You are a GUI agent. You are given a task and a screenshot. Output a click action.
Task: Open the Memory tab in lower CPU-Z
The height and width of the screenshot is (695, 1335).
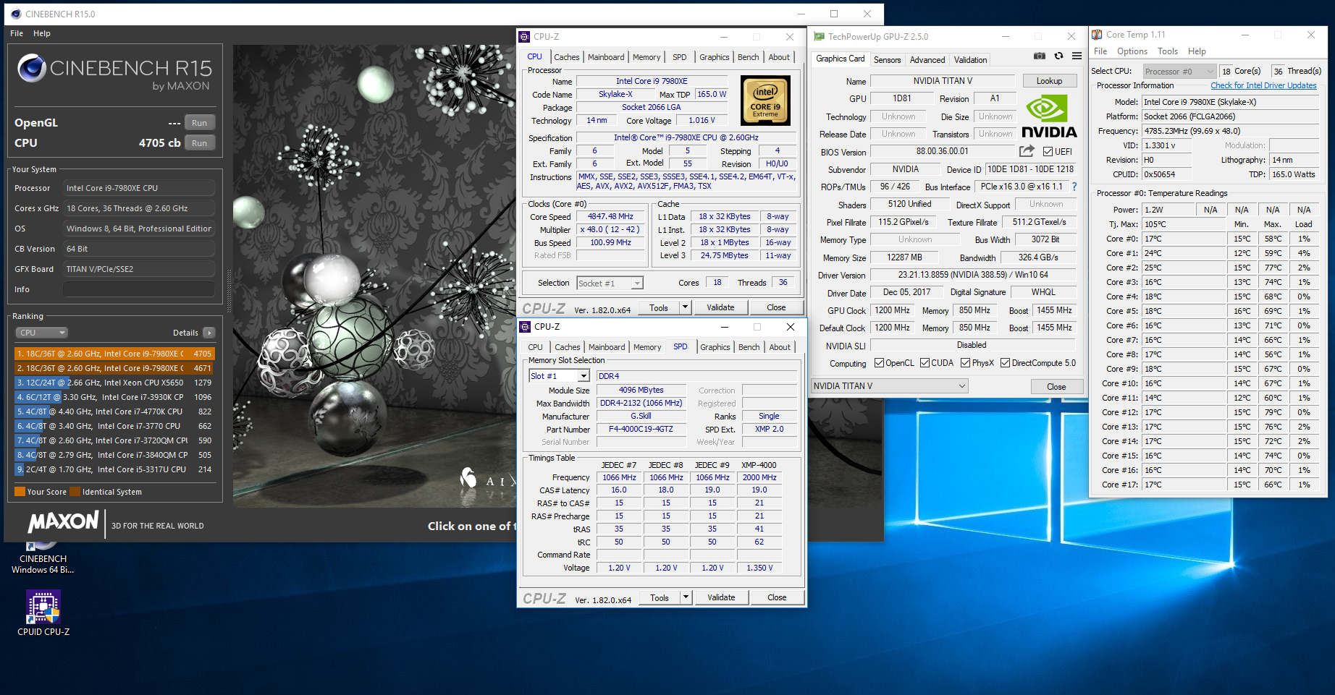pyautogui.click(x=647, y=347)
